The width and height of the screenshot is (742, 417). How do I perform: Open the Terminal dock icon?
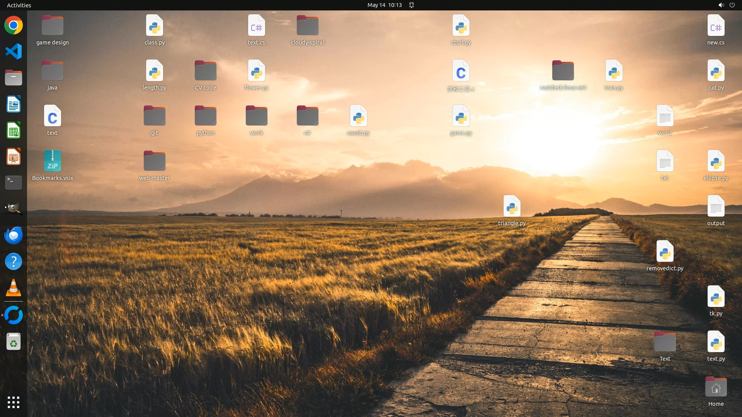point(14,183)
